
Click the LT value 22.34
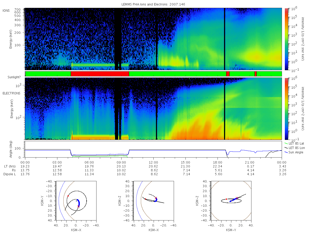click(218, 166)
